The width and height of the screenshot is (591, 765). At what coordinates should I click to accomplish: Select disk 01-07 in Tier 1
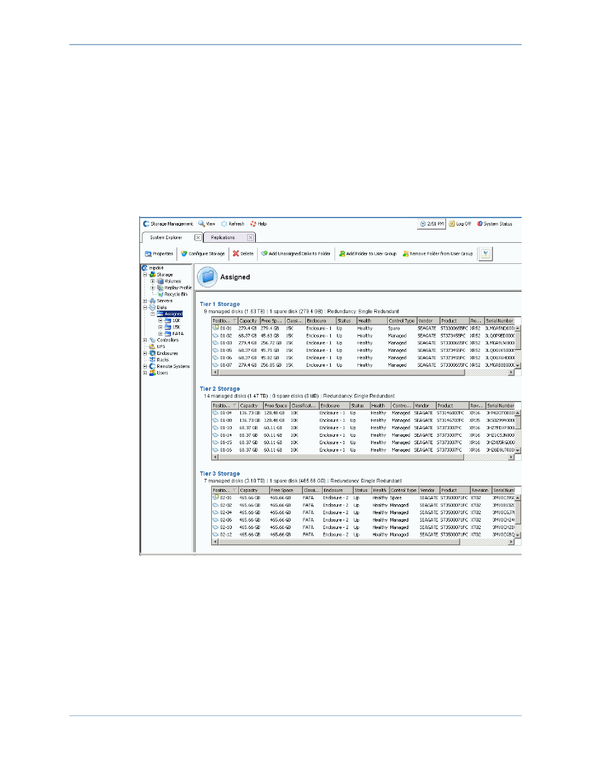363,365
